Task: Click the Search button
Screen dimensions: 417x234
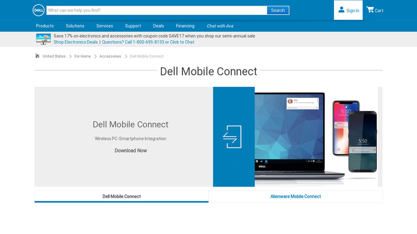Action: tap(278, 10)
